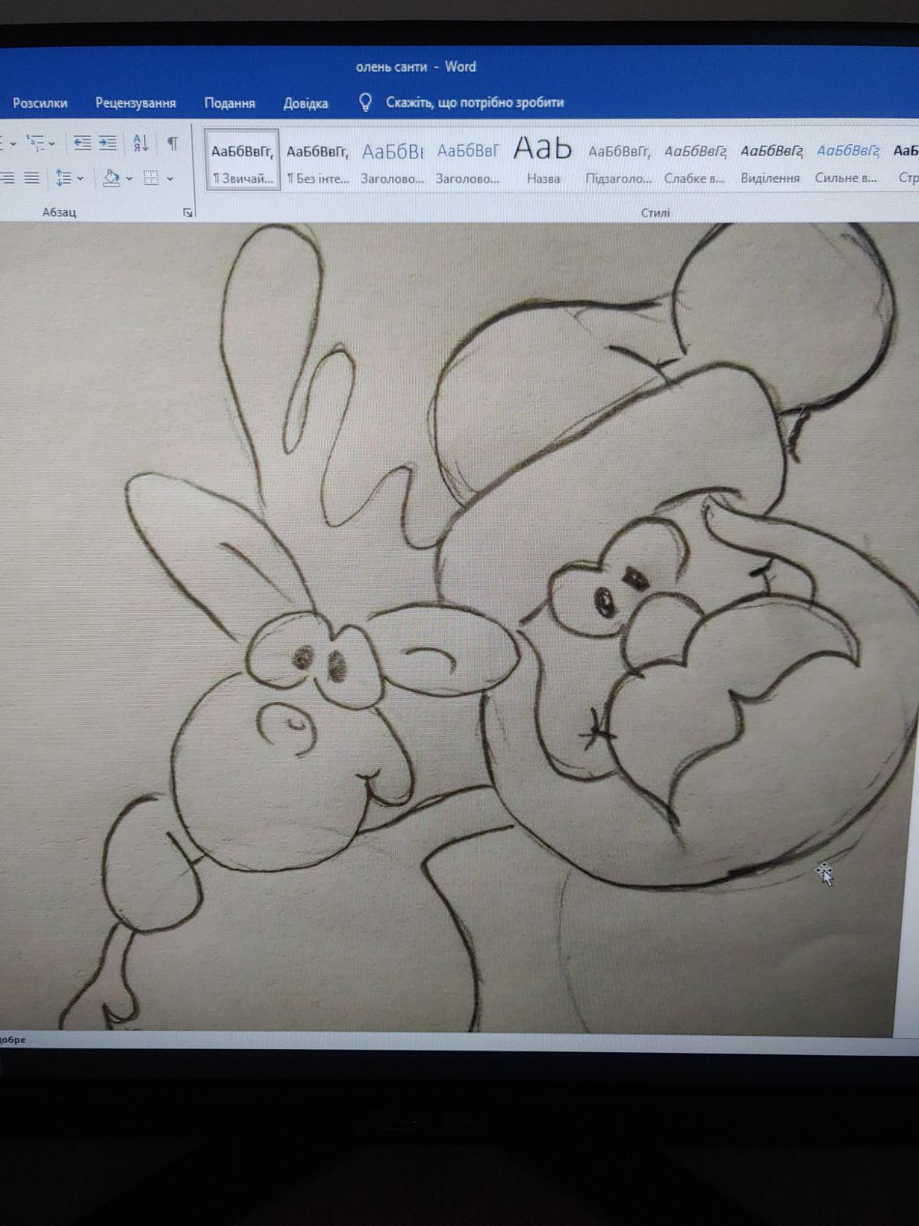Switch to the Подання tab
Viewport: 919px width, 1226px height.
pos(230,103)
